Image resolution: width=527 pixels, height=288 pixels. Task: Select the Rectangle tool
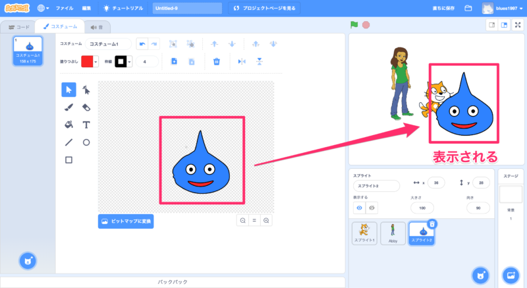[69, 159]
